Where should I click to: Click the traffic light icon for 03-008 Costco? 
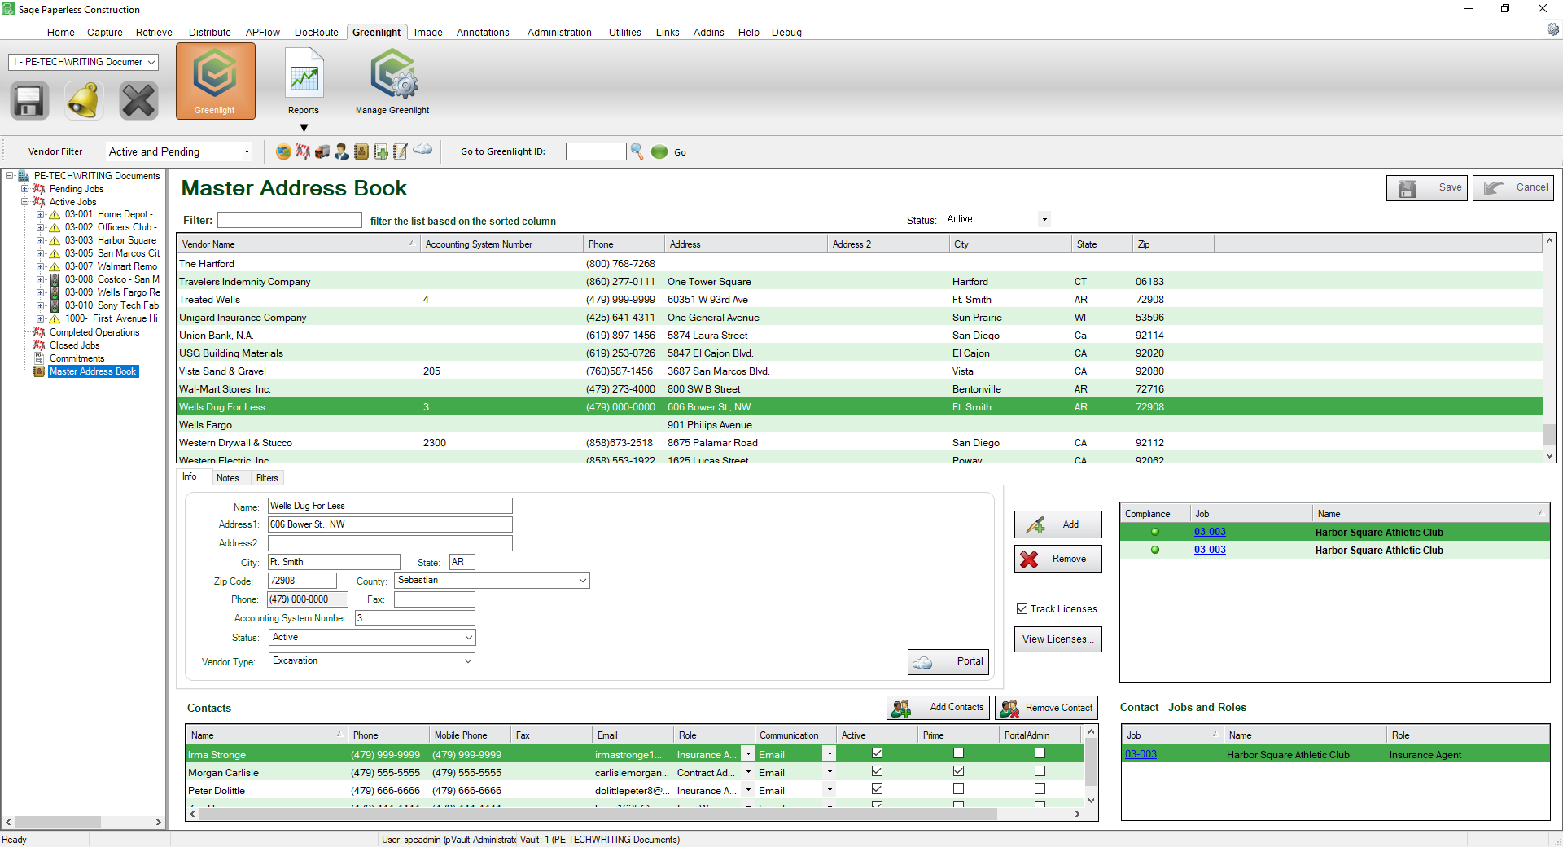click(55, 279)
